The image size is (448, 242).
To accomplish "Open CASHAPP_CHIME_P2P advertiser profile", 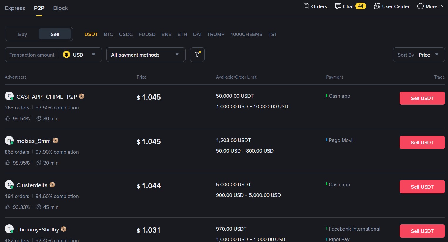I will [47, 97].
